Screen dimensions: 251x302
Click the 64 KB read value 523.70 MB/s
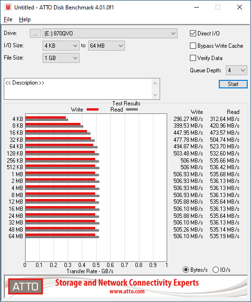pyautogui.click(x=224, y=147)
